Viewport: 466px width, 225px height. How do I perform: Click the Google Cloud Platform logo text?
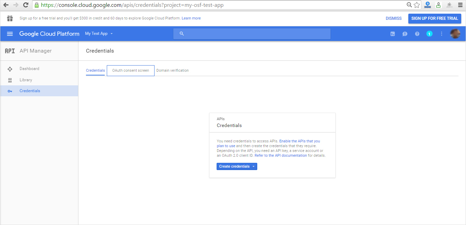49,34
